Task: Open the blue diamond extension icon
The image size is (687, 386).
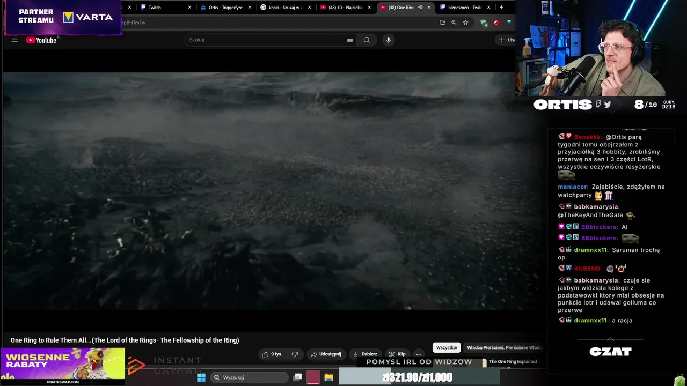Action: [508, 23]
